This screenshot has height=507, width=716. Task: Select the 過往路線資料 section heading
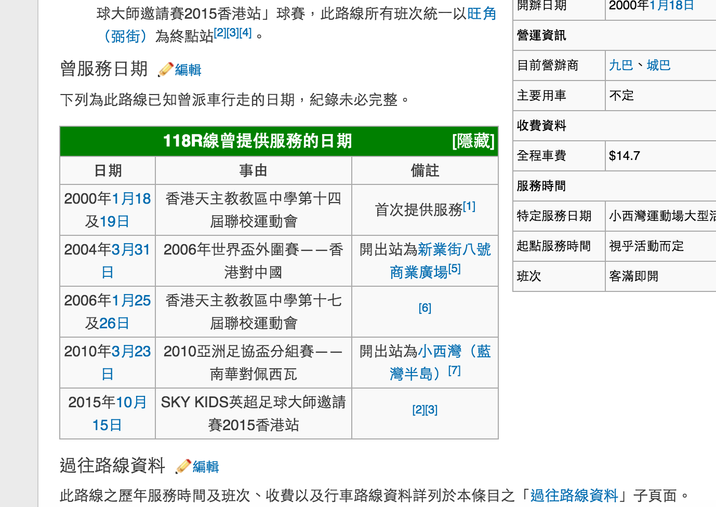(113, 465)
